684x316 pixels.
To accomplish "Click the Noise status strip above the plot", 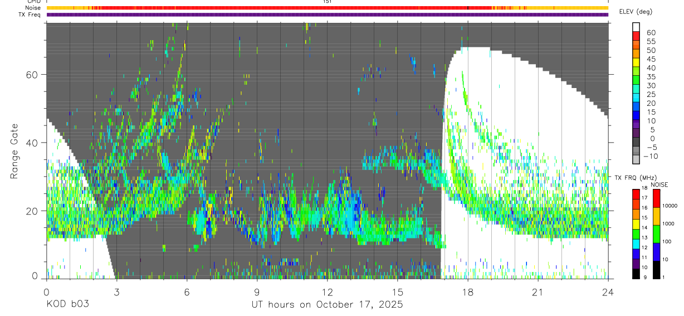I will [328, 8].
